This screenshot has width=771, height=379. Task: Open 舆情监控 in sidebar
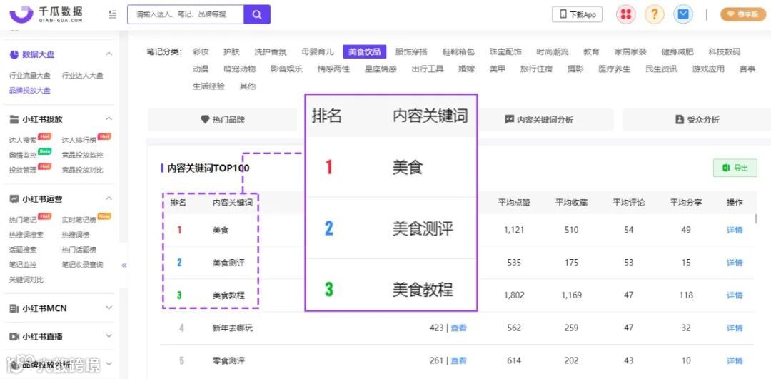(x=23, y=156)
